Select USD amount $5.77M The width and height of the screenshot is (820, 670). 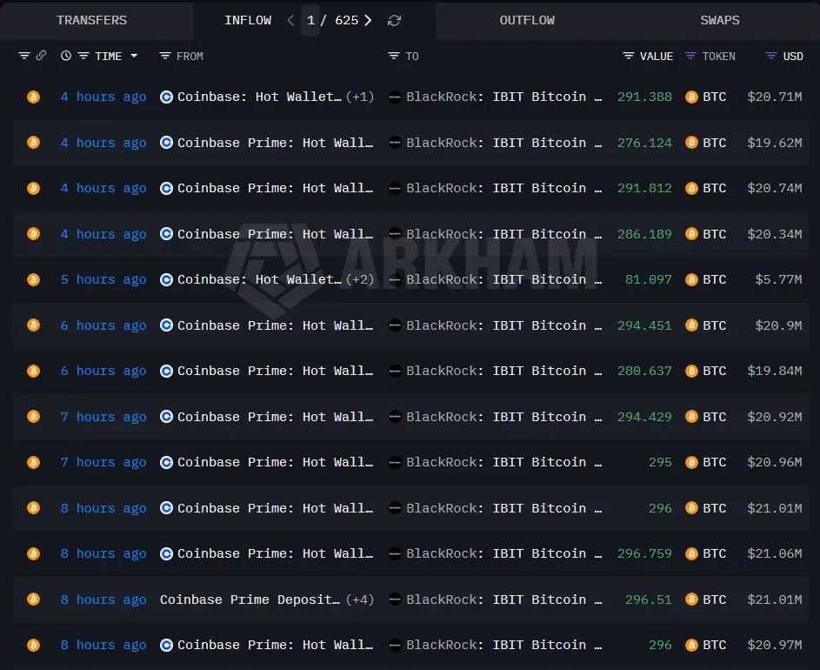778,279
